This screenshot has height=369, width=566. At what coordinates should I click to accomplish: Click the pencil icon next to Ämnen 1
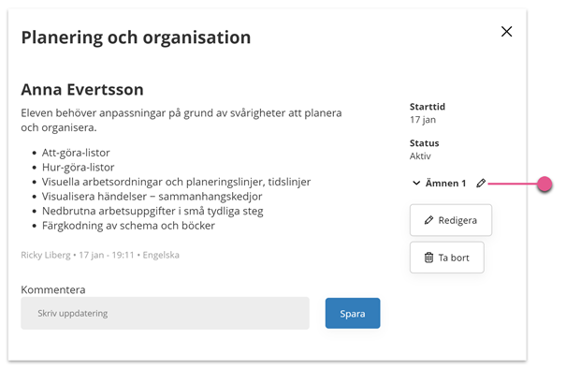[x=481, y=184]
